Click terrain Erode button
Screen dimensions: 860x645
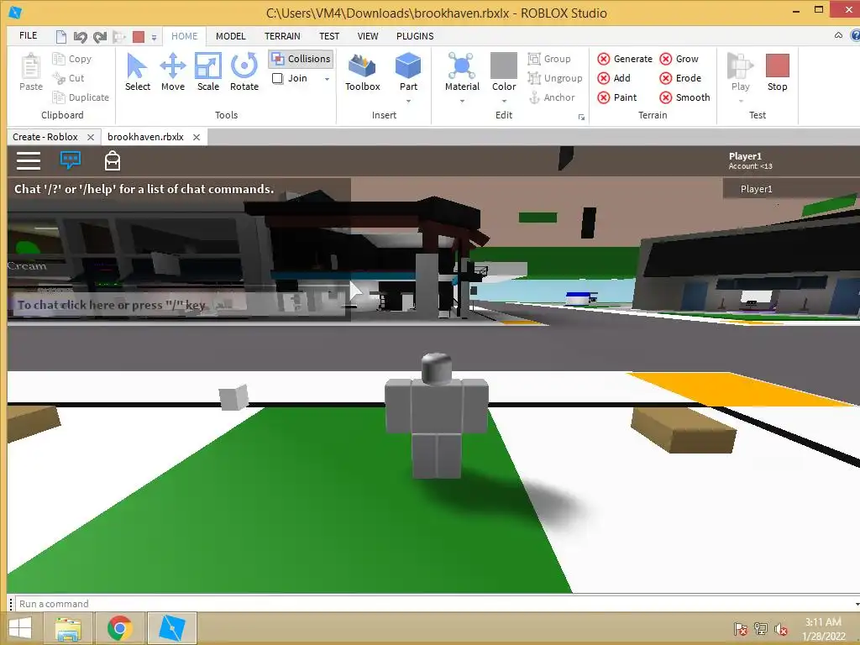(x=680, y=78)
